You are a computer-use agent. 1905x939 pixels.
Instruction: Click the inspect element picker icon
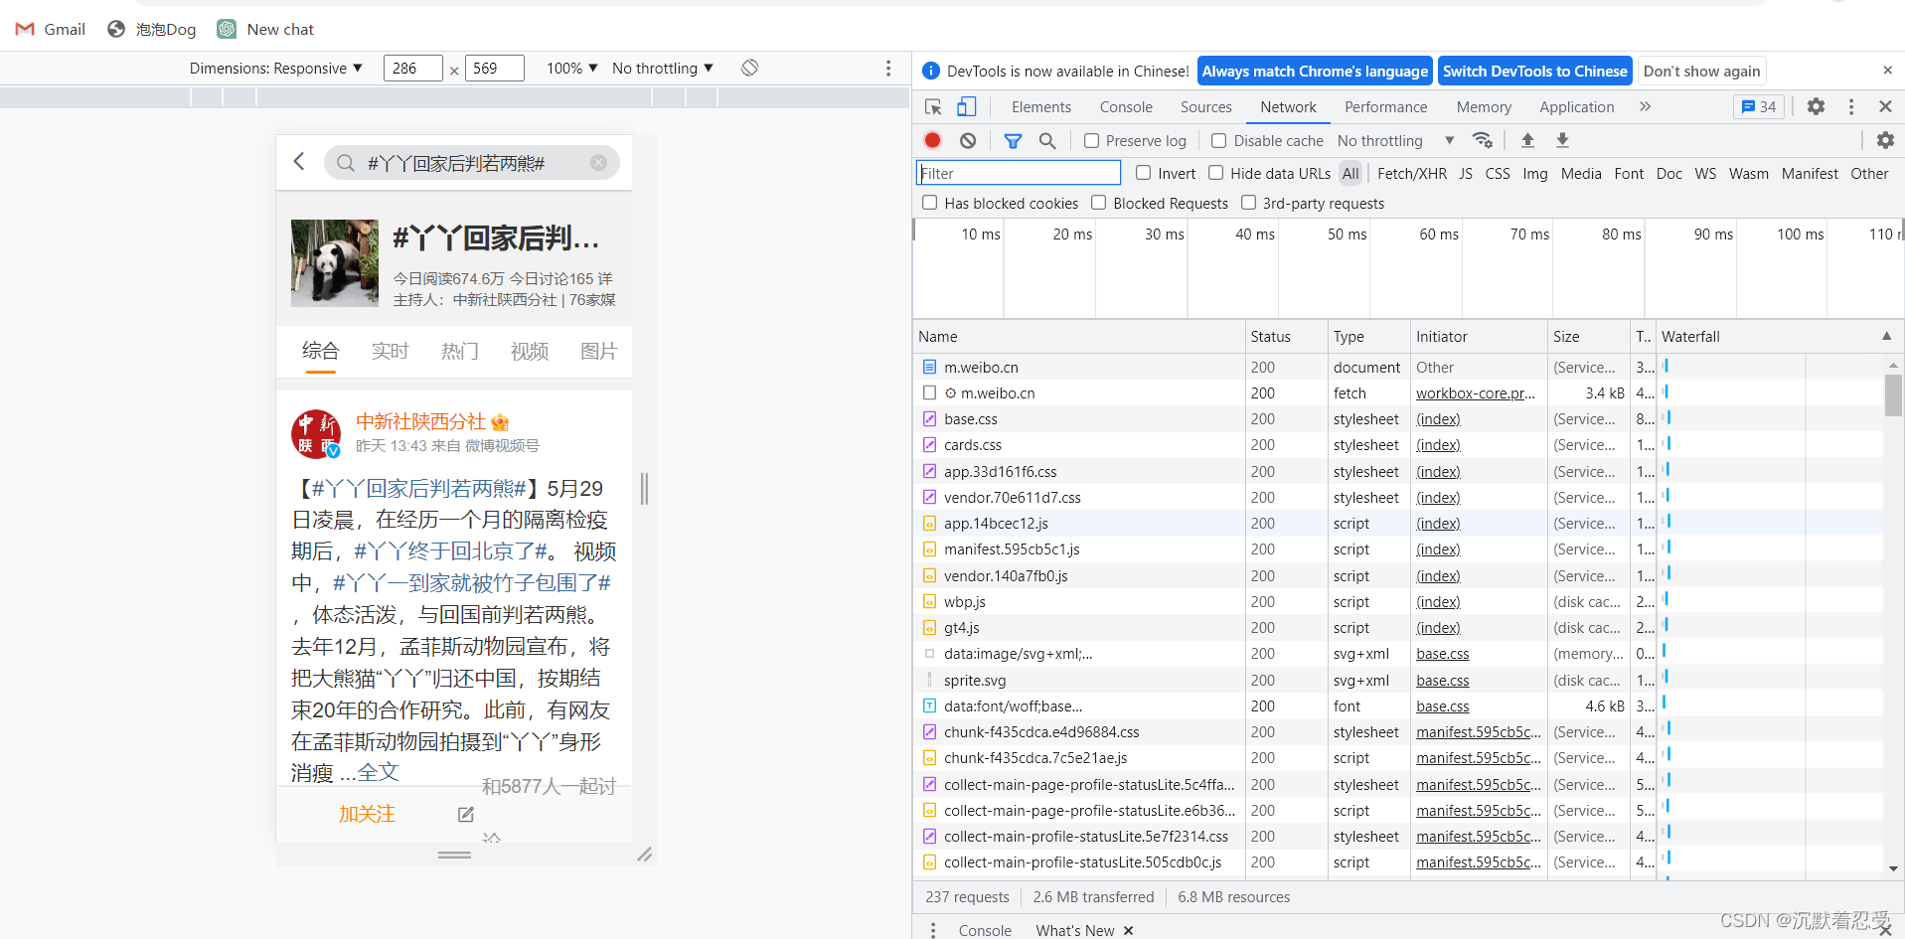point(932,106)
